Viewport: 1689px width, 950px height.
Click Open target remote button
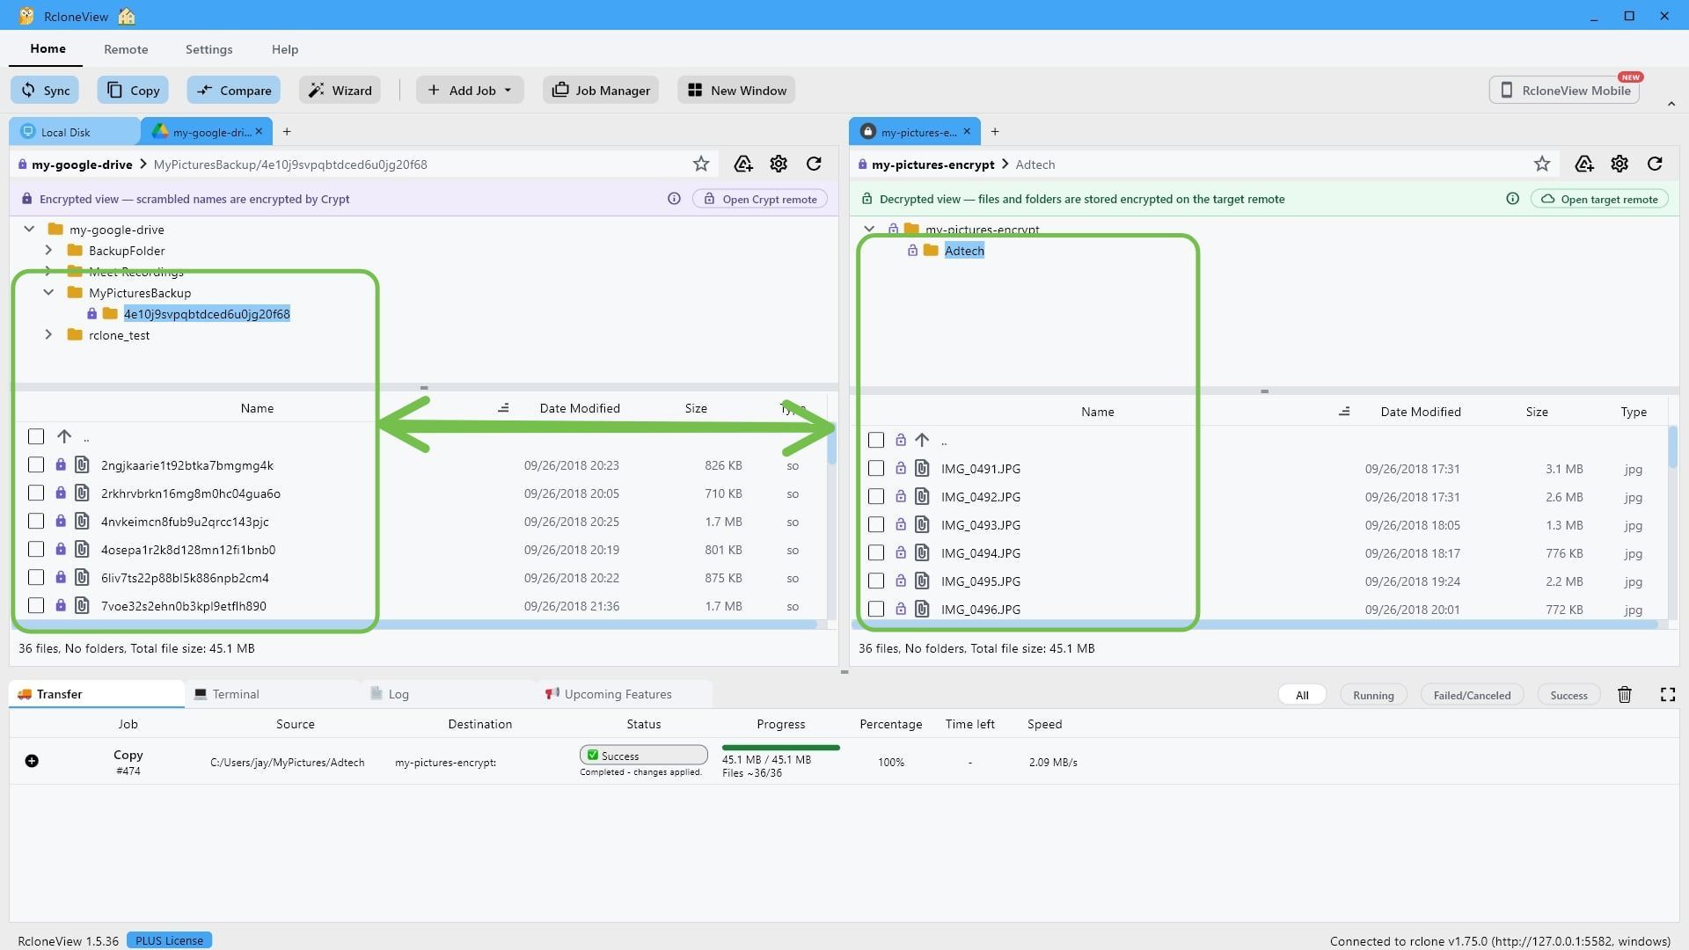click(x=1599, y=199)
